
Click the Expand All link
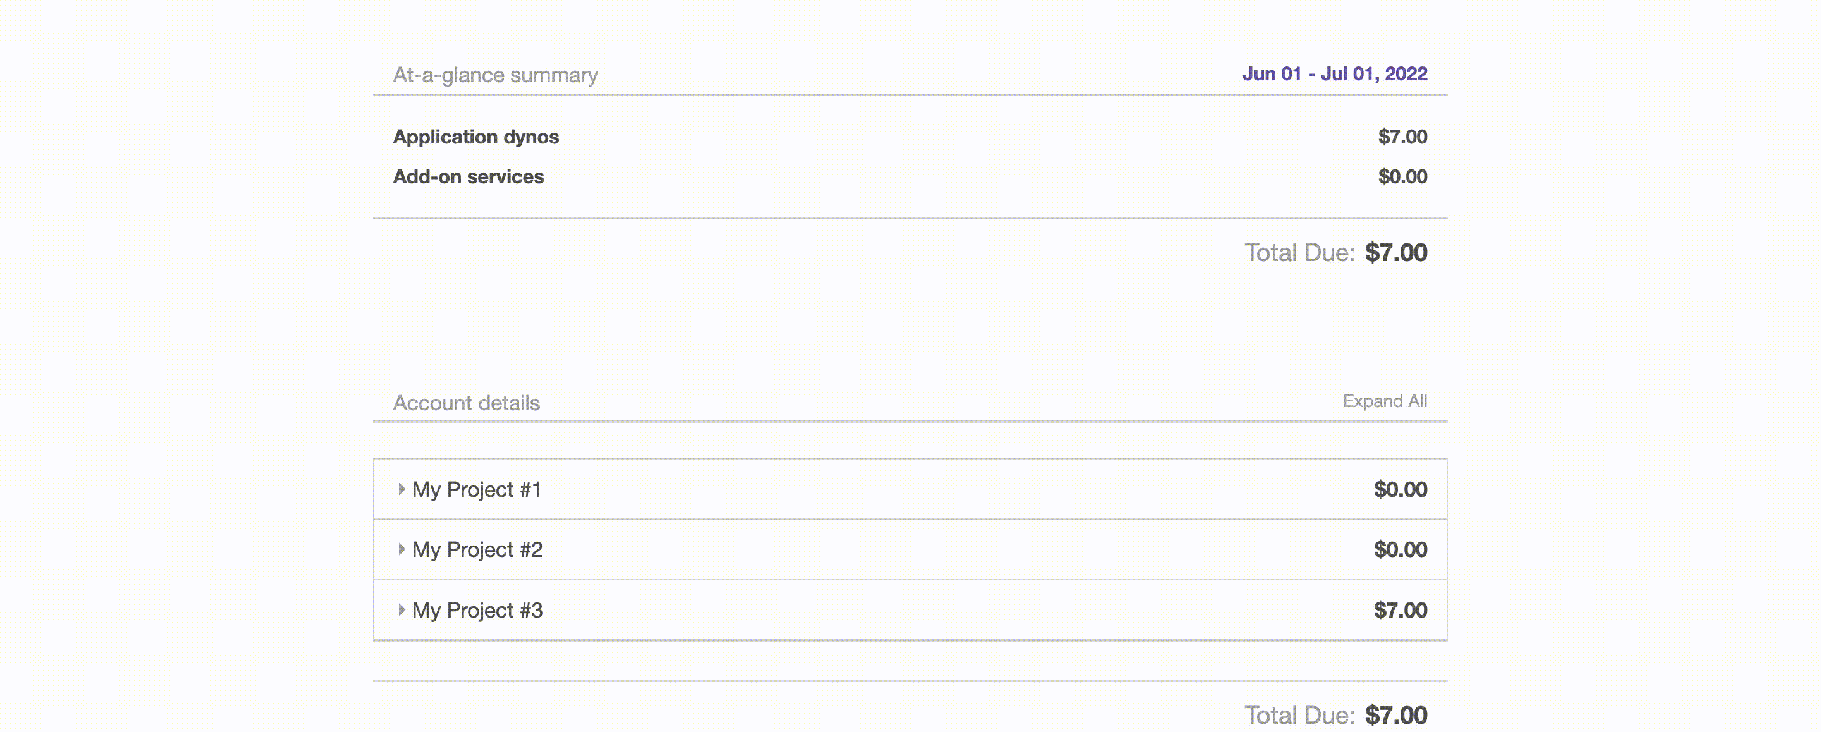(x=1384, y=401)
